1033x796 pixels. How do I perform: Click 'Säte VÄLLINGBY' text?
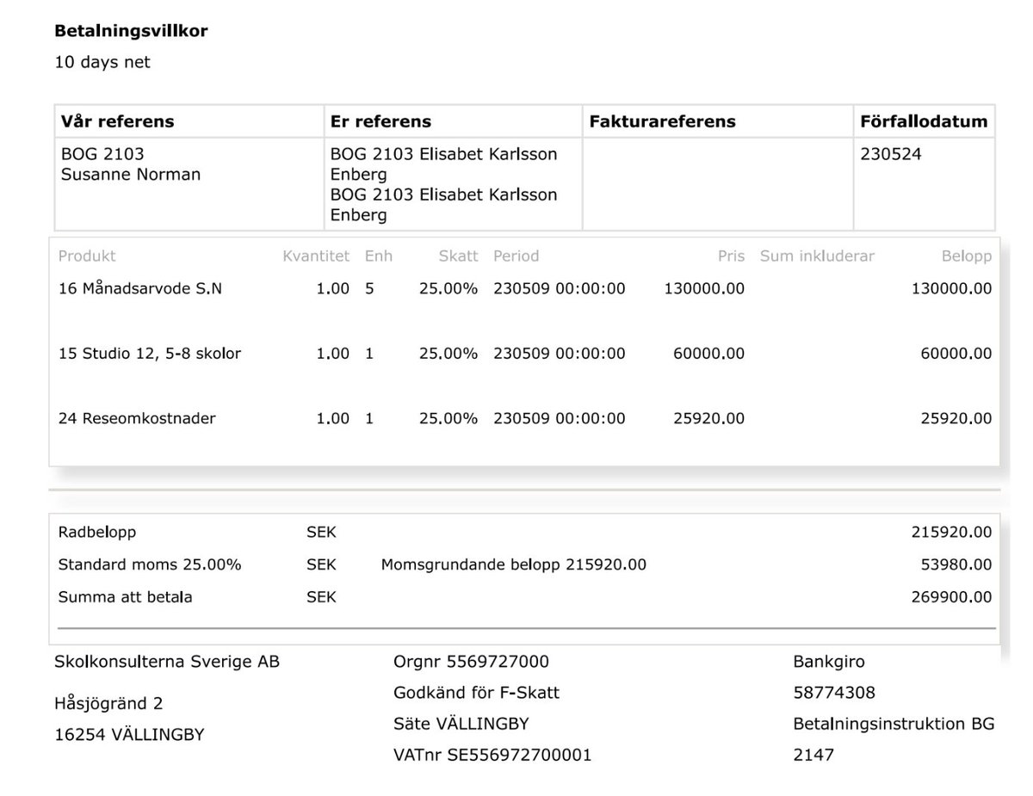coord(461,724)
